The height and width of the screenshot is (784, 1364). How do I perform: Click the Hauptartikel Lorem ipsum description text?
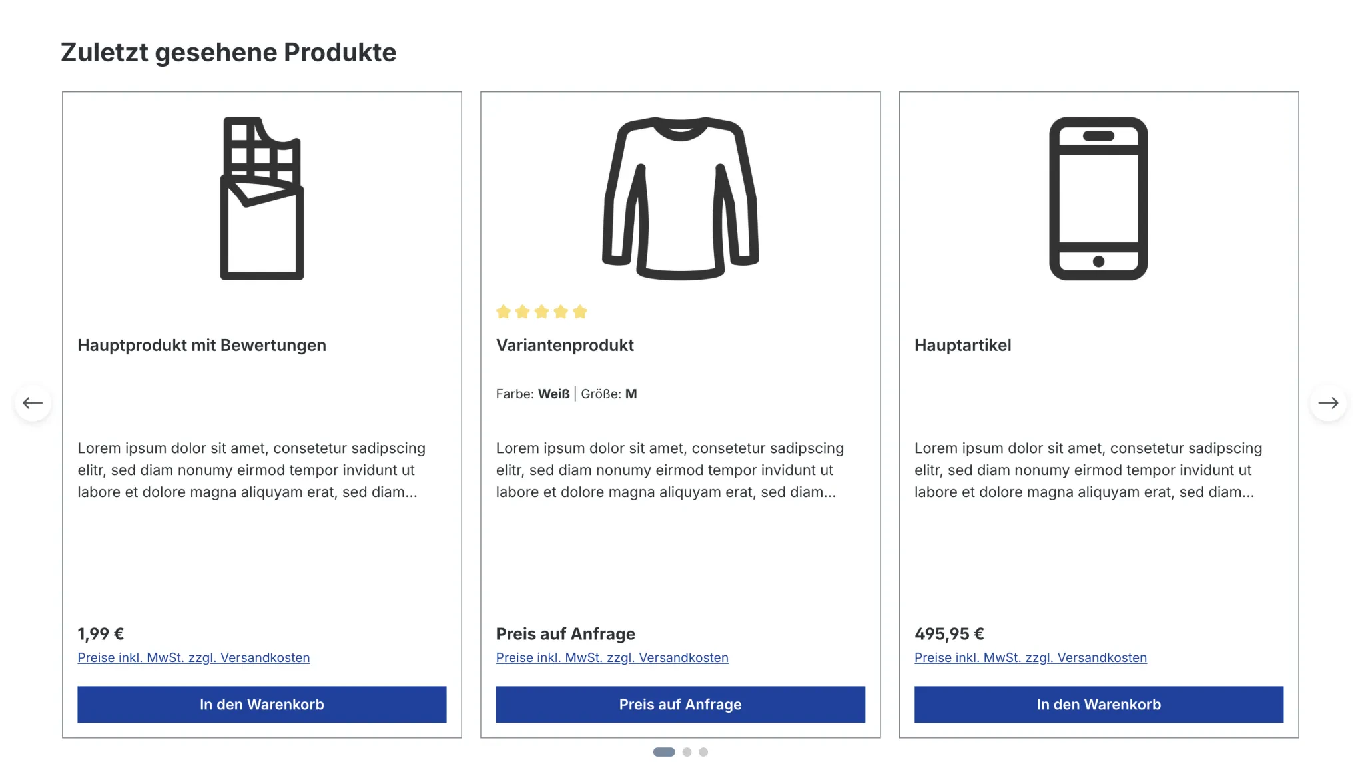[x=1088, y=470]
